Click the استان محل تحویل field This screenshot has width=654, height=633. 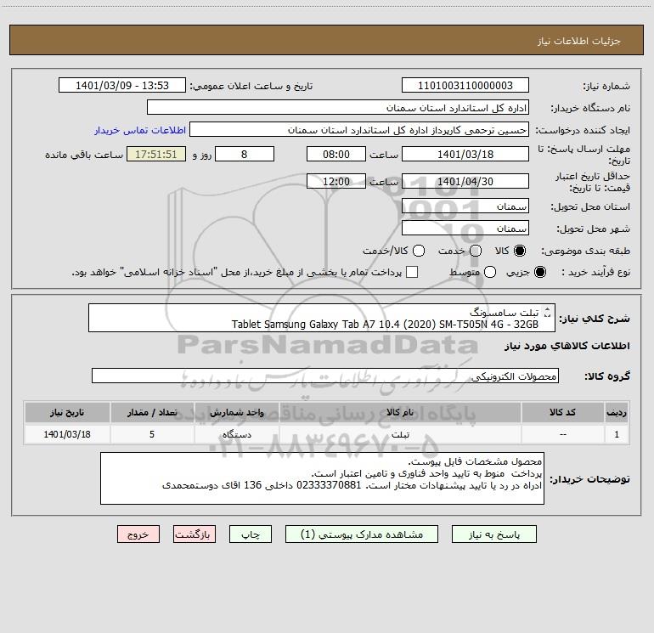[x=465, y=206]
